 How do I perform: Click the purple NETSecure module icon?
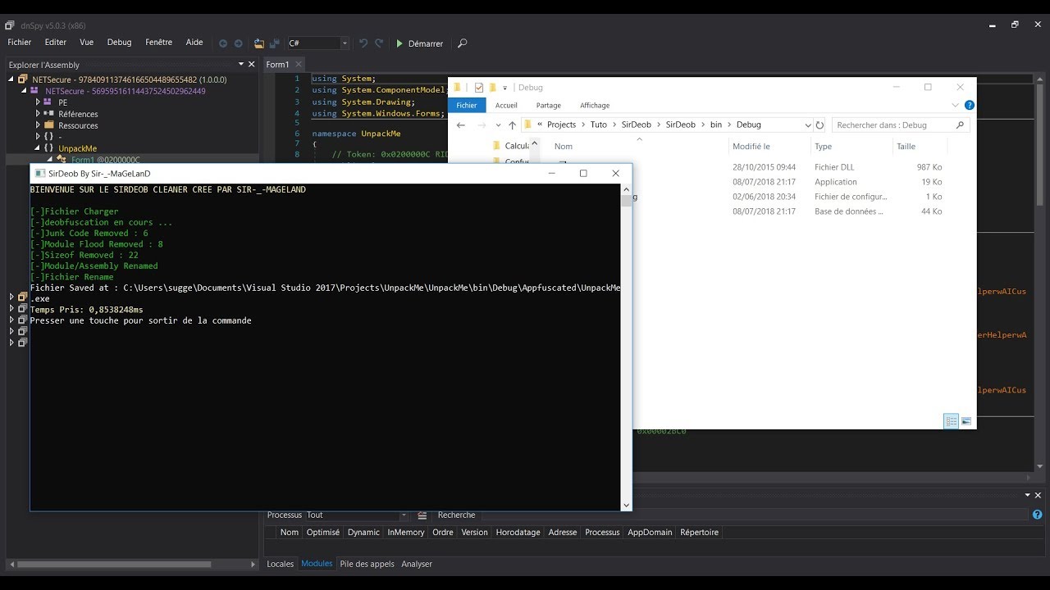(35, 91)
